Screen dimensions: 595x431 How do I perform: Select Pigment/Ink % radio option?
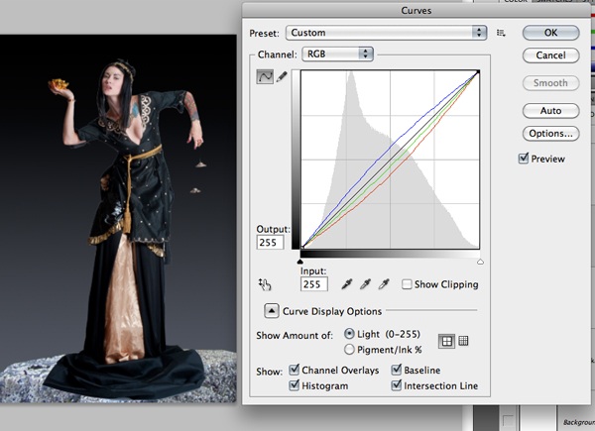[349, 349]
